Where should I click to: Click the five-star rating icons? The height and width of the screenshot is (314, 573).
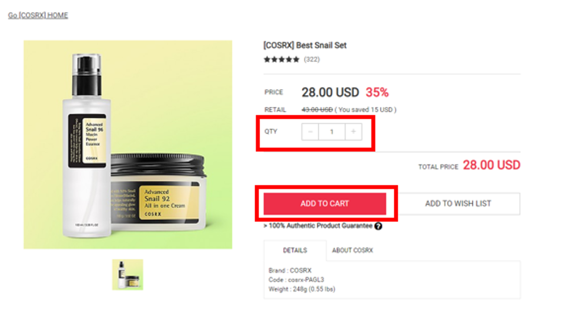click(x=282, y=59)
